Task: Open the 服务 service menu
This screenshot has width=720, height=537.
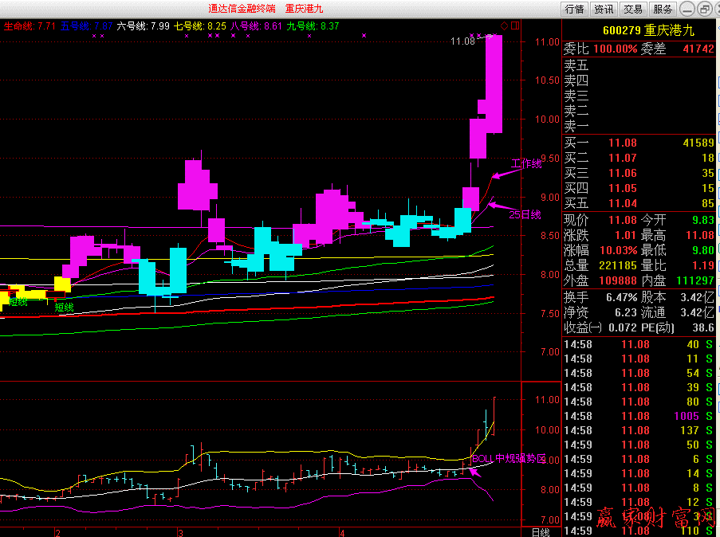Action: [x=663, y=10]
